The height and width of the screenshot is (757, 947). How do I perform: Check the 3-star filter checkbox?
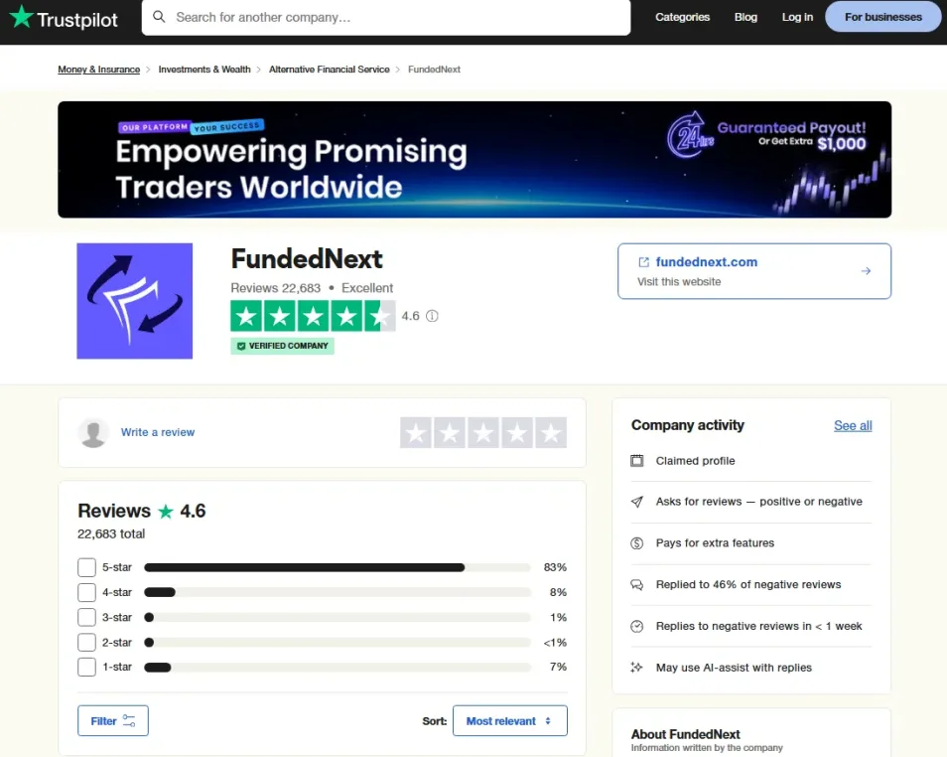(86, 617)
